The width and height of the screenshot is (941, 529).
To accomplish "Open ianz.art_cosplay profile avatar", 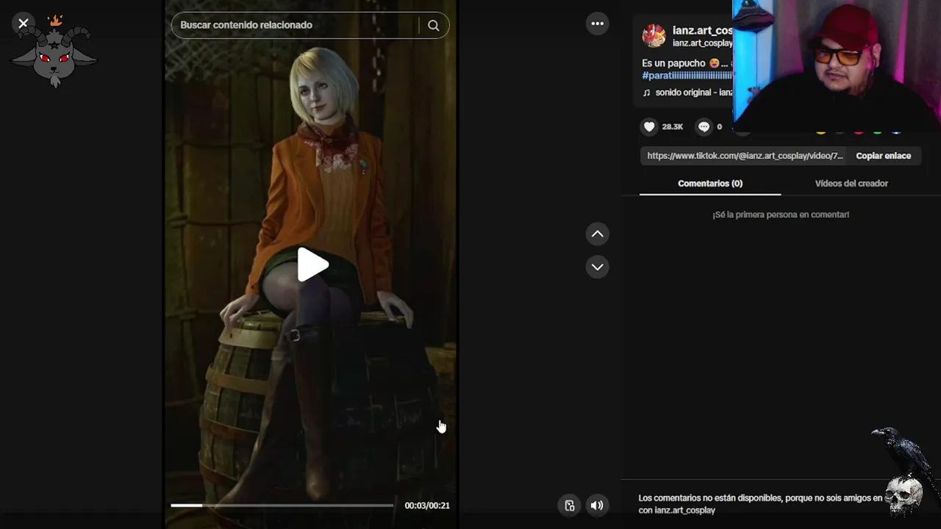I will tap(654, 35).
